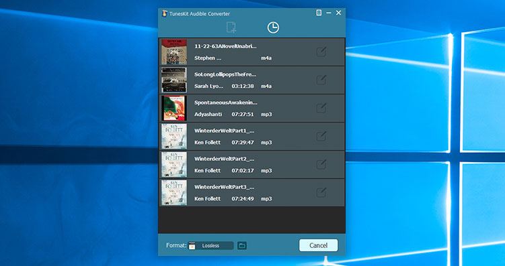Click author name Stephen ...
Viewport: 505px width, 266px height.
pos(208,58)
